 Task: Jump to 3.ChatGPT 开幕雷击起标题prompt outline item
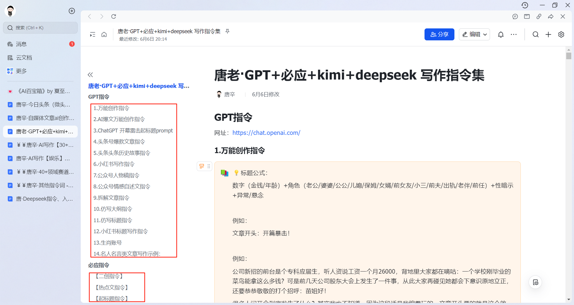pos(133,131)
